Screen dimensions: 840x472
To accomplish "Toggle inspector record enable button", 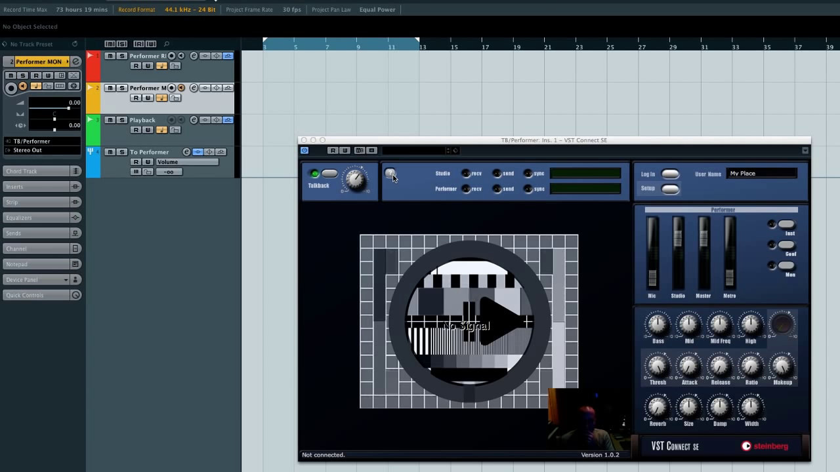I will (x=10, y=88).
